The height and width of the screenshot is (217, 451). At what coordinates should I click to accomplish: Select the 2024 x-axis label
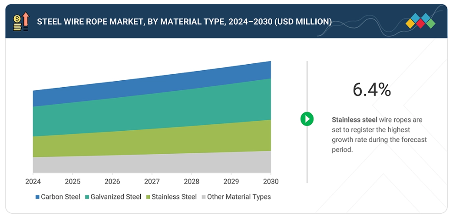(x=33, y=181)
